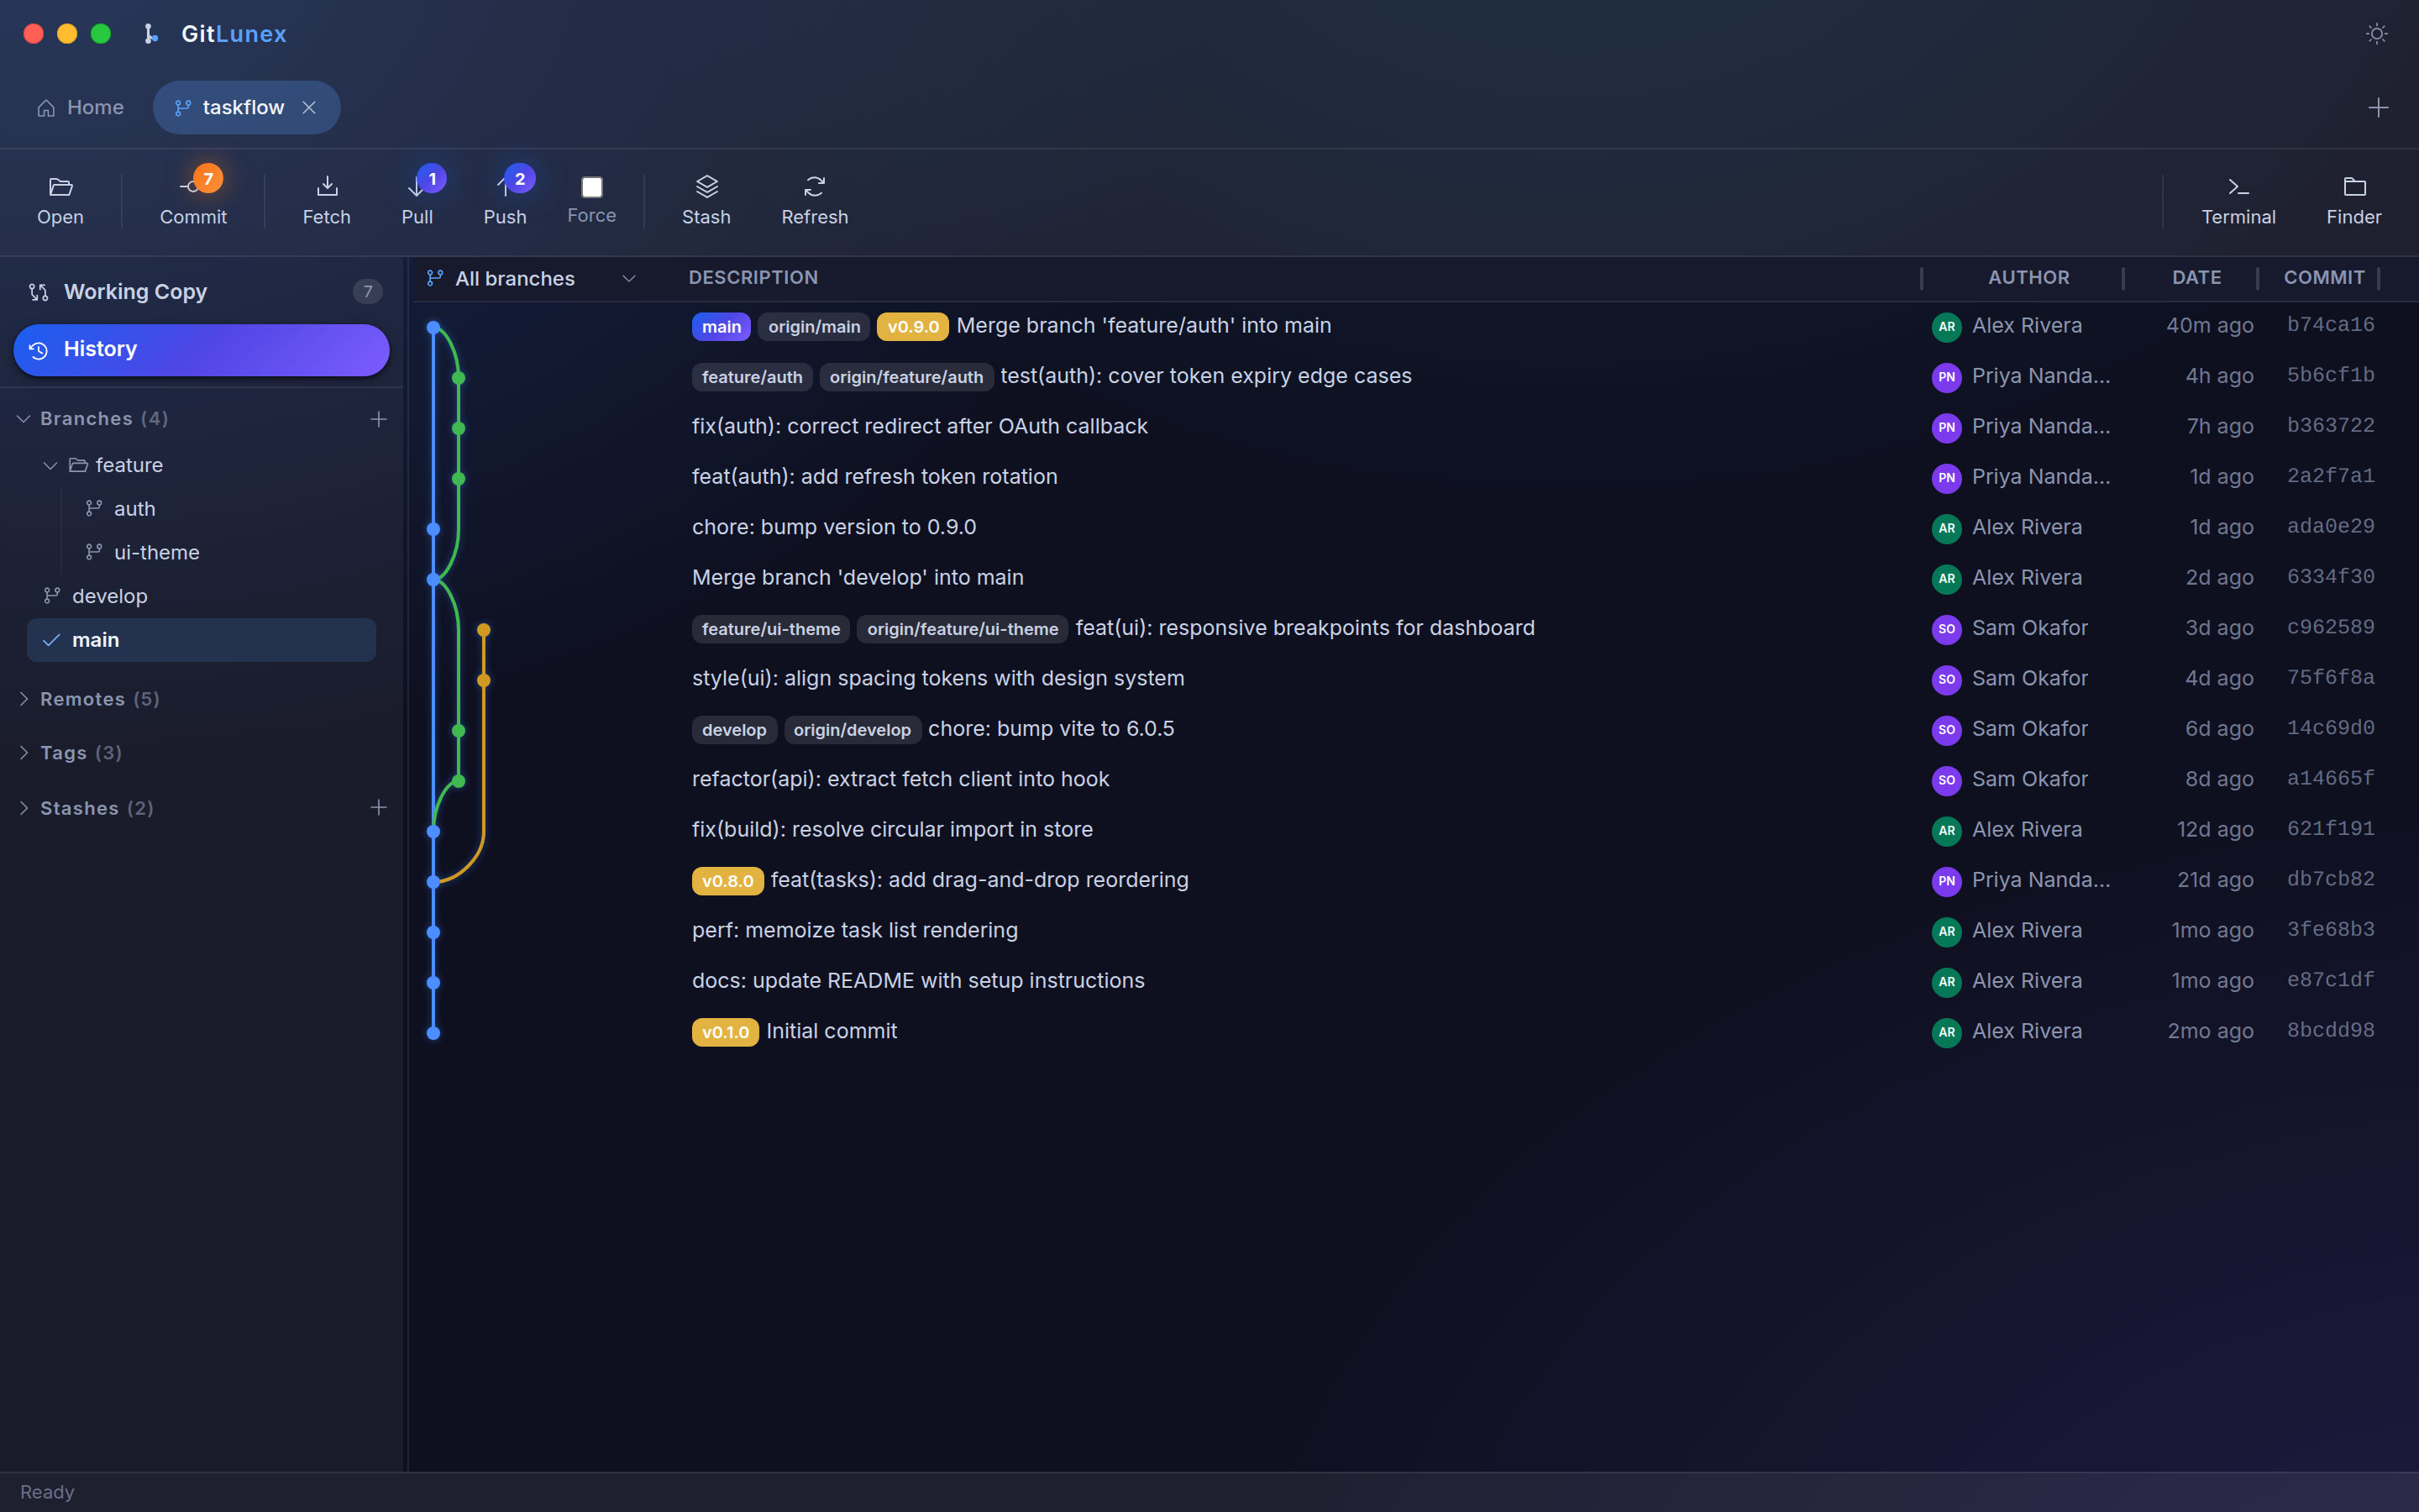2419x1512 pixels.
Task: Select commit 'fix(build): resolve circular import in store'
Action: (x=1414, y=829)
